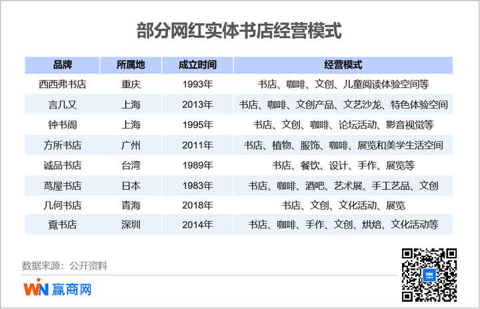Click business model text mentioning 文艺沙龙

pyautogui.click(x=343, y=105)
